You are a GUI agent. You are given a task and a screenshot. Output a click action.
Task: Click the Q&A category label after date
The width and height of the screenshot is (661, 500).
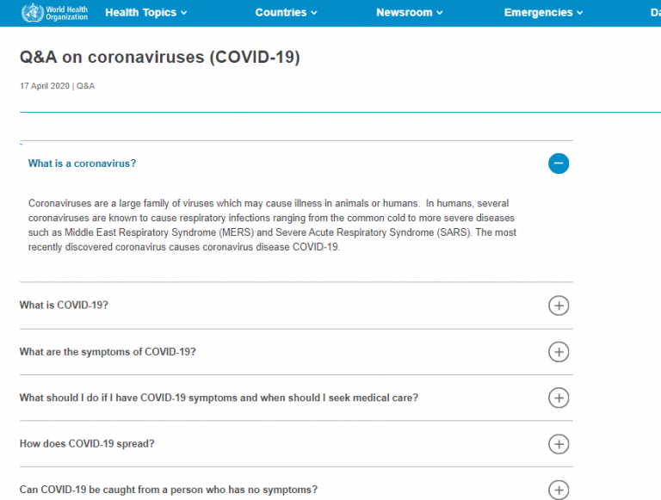[85, 86]
